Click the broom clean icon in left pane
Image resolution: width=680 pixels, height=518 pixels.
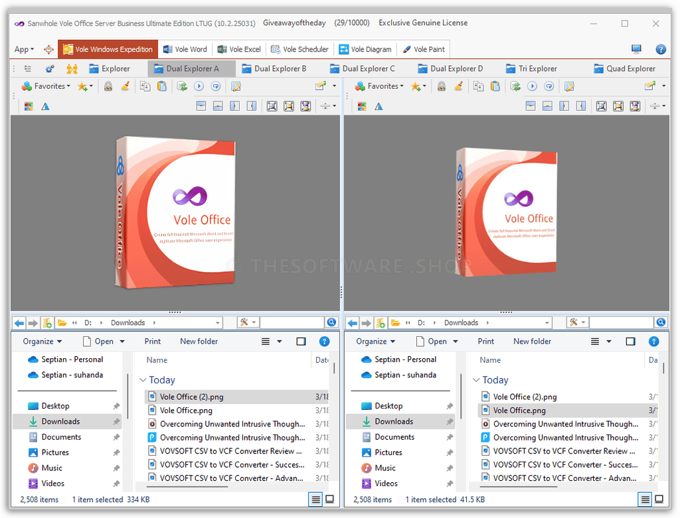click(x=126, y=86)
